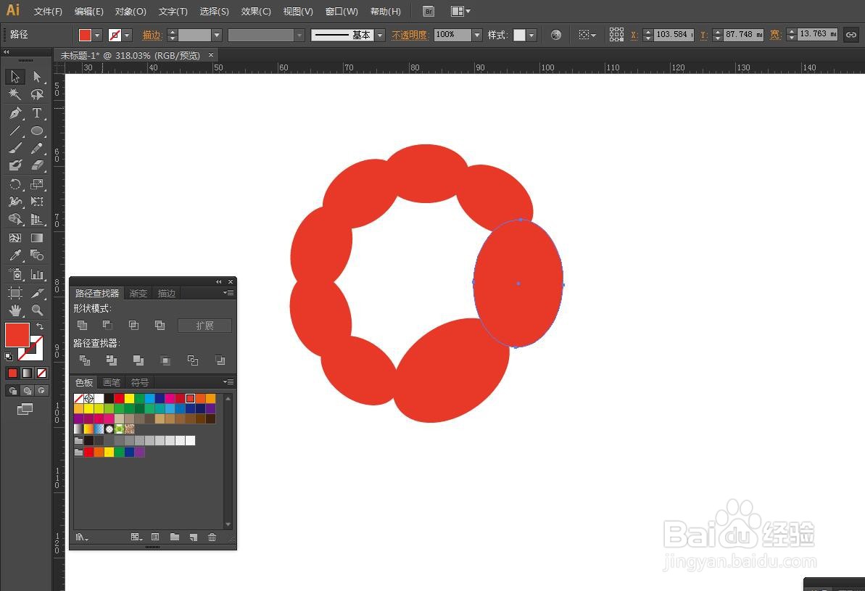Open stroke color dropdown arrow

click(x=128, y=36)
